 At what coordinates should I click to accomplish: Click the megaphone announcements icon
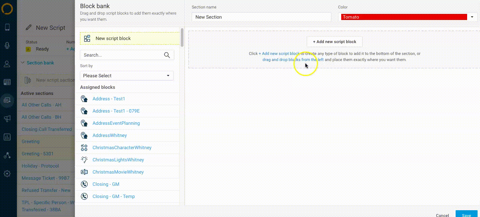[7, 118]
